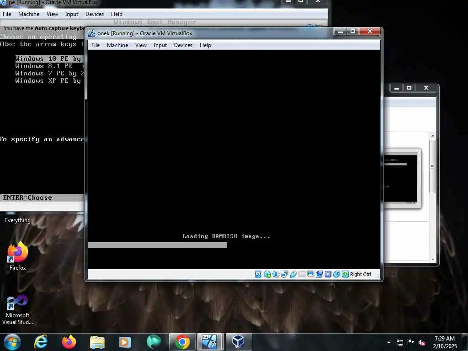Open the File menu in the pe window
Viewport: 468px width, 351px height.
(x=6, y=14)
